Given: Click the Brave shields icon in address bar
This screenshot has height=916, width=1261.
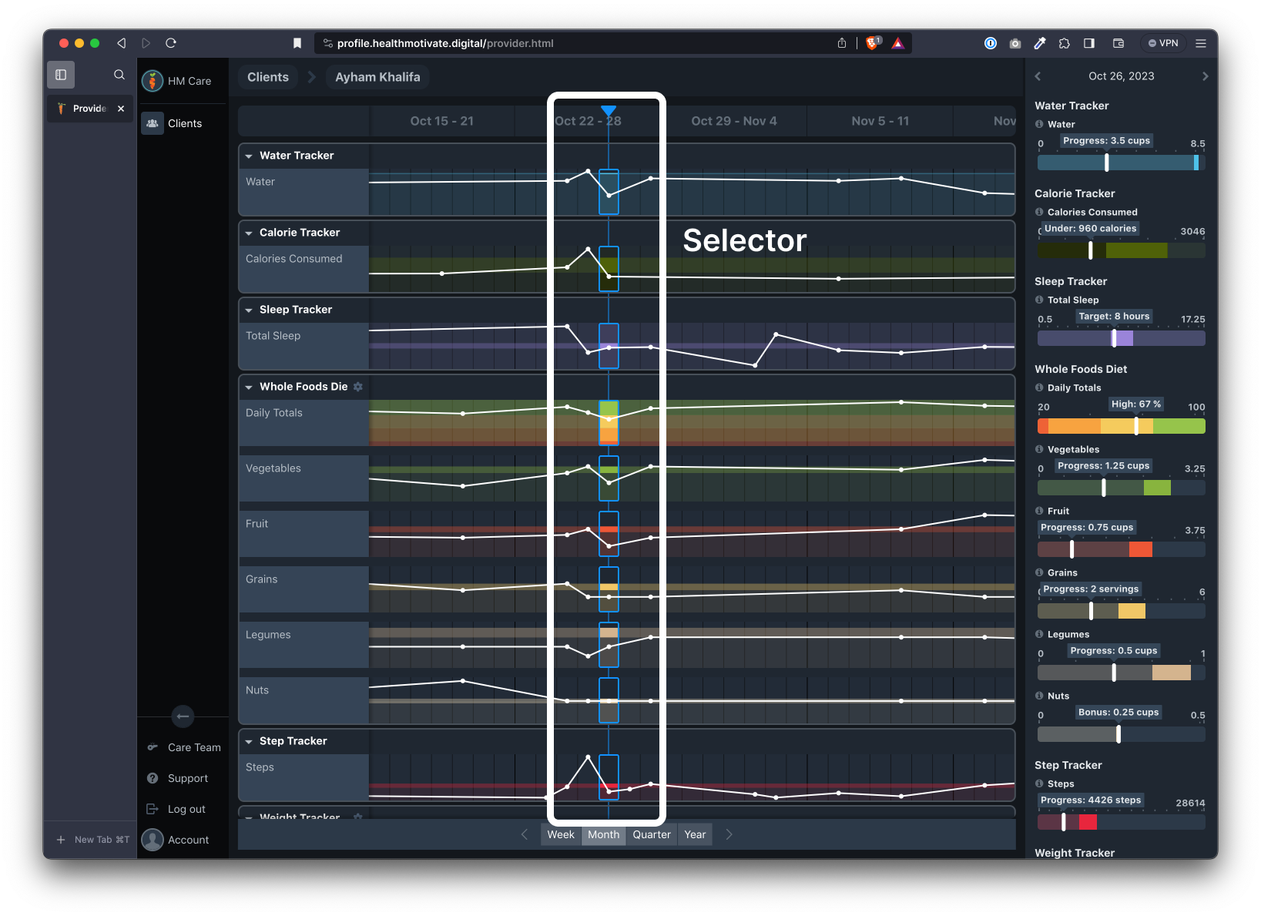Looking at the screenshot, I should pyautogui.click(x=873, y=43).
